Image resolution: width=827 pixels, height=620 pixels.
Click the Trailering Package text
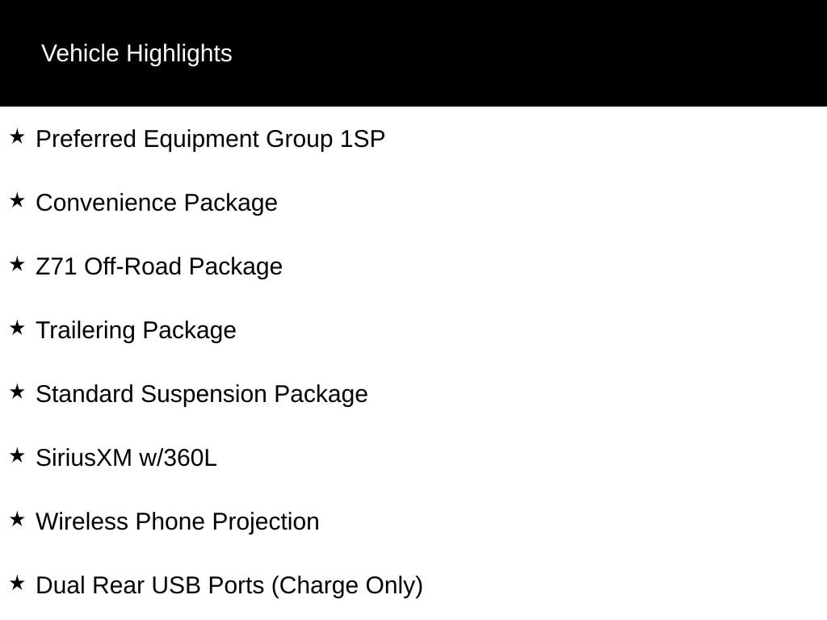tap(136, 331)
